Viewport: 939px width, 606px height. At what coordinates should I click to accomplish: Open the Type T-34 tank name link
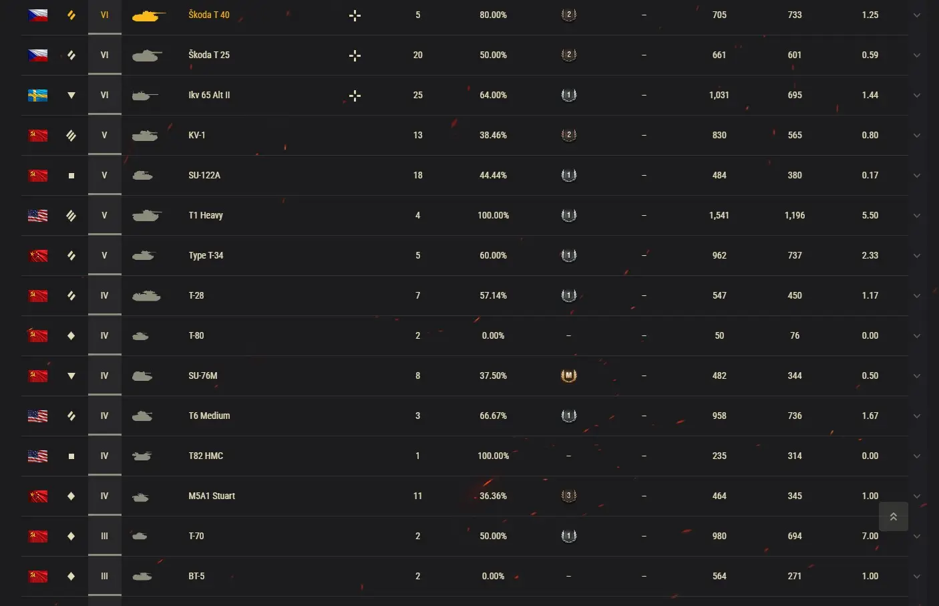206,255
